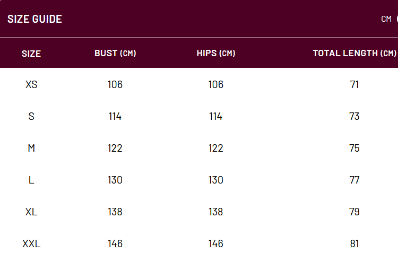This screenshot has width=398, height=253.
Task: Select the BUST (CM) column header
Action: [x=115, y=53]
